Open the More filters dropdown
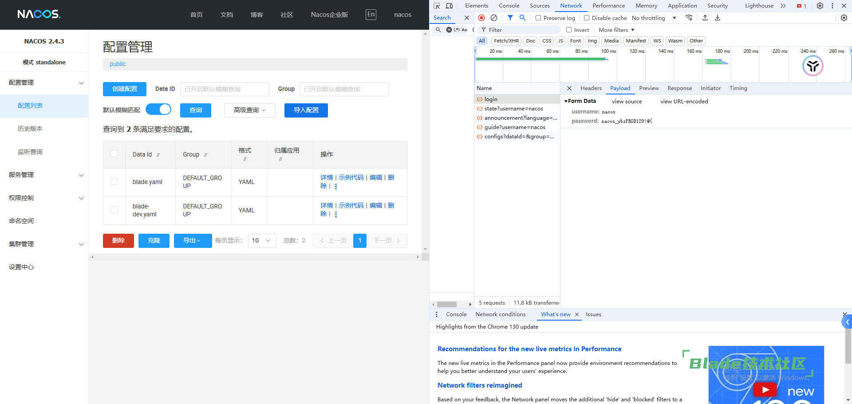 pyautogui.click(x=617, y=30)
